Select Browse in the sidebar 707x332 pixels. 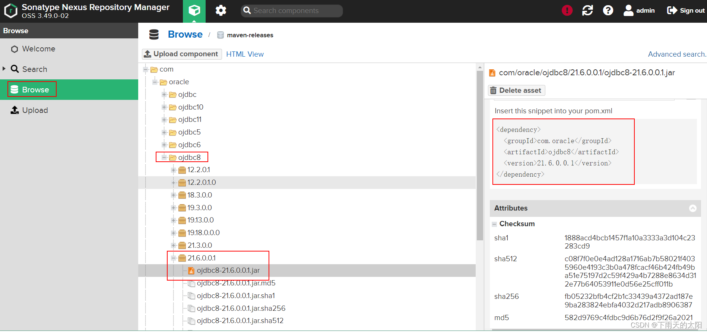69,89
